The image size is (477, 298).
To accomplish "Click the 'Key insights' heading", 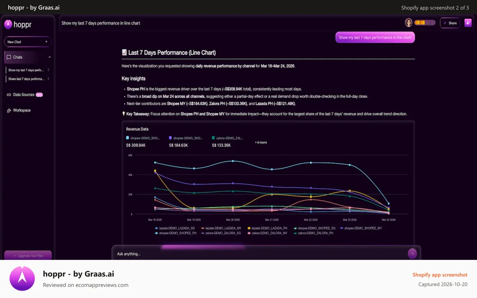I will pos(134,79).
